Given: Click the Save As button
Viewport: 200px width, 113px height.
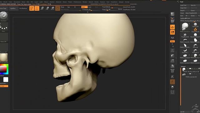Looking at the screenshot, I should [x=195, y=5].
